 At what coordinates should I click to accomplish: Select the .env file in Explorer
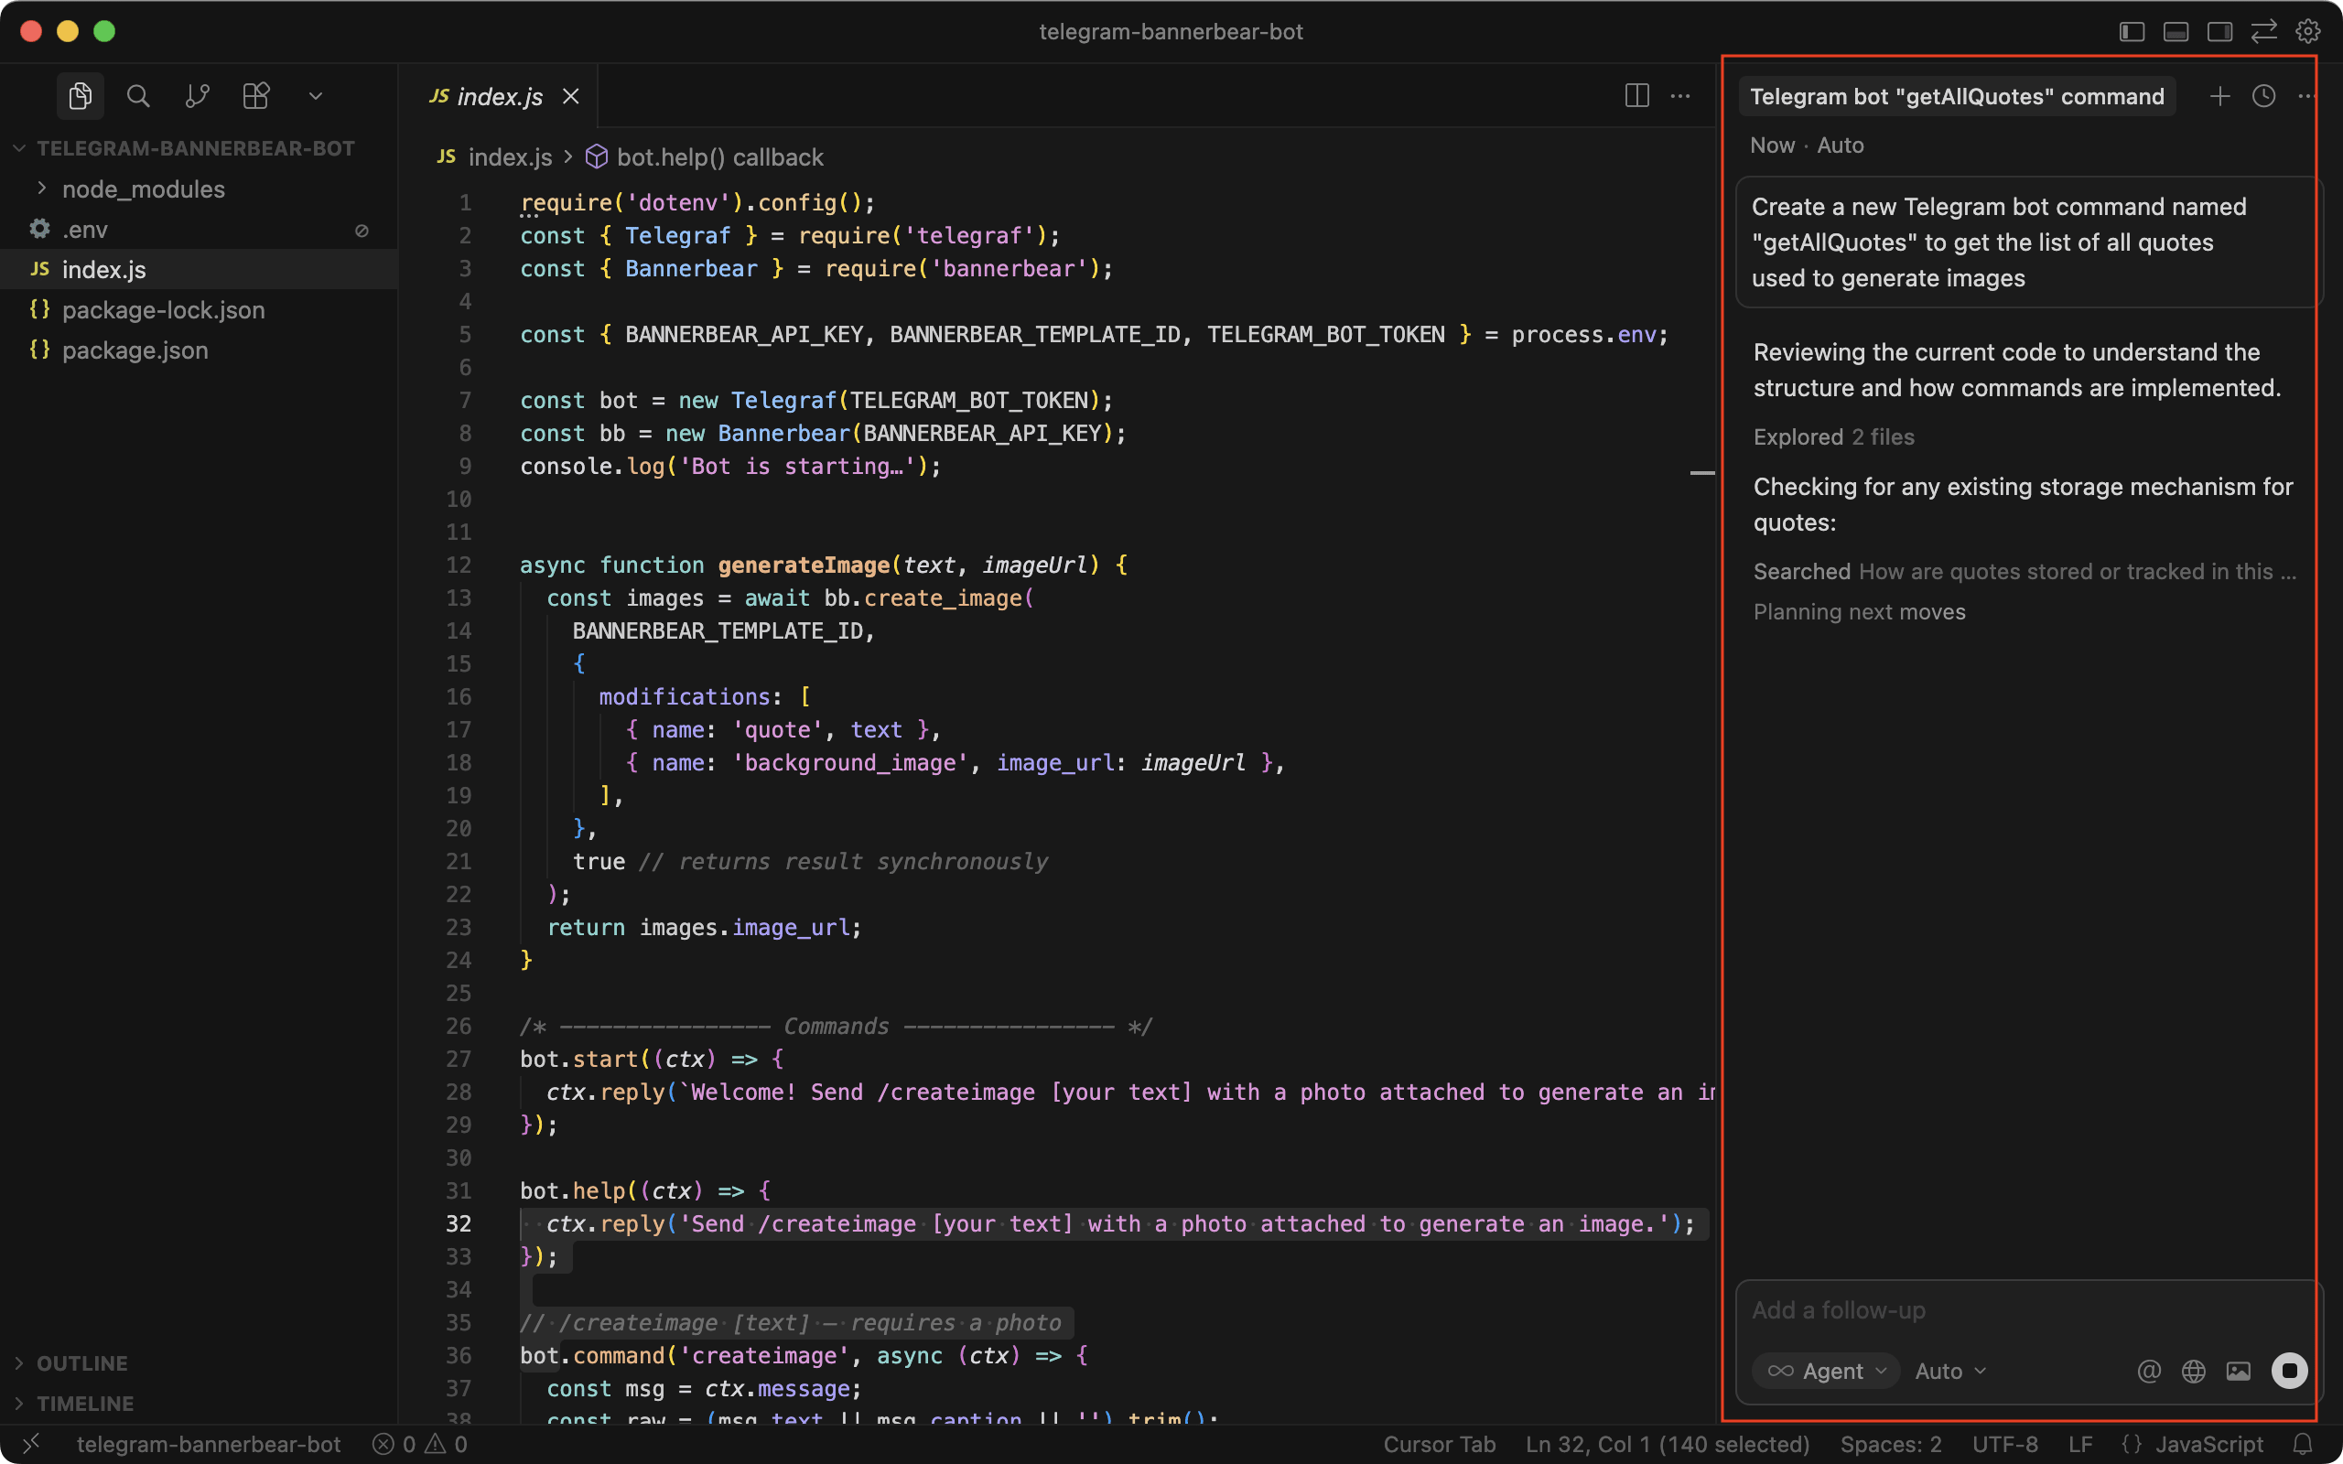click(x=85, y=230)
